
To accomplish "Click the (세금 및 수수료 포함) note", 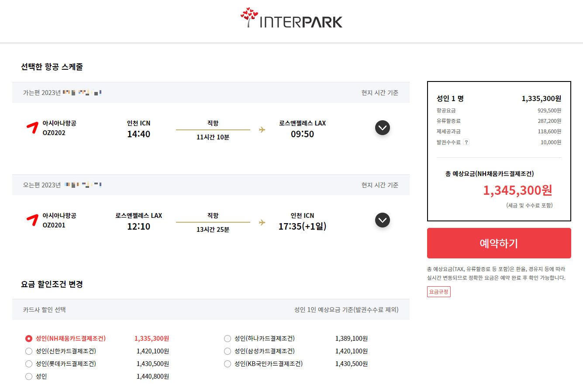I will pyautogui.click(x=529, y=205).
